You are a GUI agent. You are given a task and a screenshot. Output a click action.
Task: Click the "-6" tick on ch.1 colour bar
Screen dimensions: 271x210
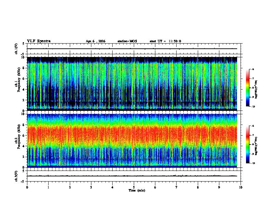click(253, 69)
